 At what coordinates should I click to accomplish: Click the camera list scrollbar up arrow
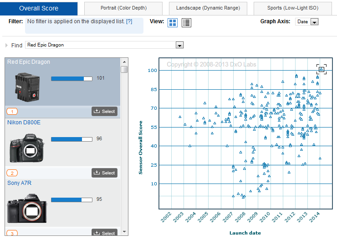click(124, 61)
